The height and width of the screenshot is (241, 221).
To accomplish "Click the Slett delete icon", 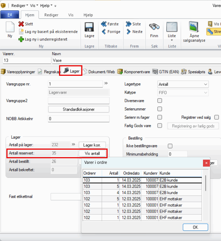I will click(x=21, y=24).
